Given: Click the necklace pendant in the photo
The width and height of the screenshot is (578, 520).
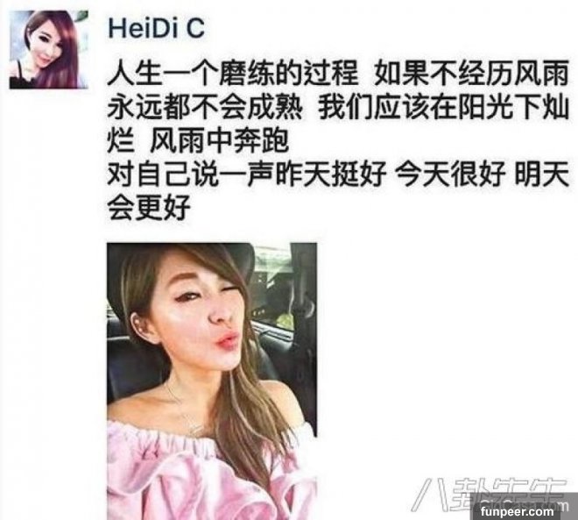Looking at the screenshot, I should click(x=193, y=428).
